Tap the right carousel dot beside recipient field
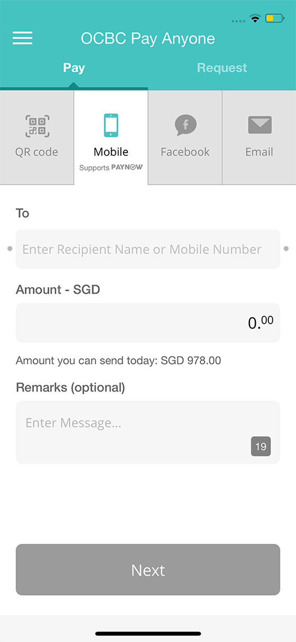296x642 pixels. tap(286, 248)
